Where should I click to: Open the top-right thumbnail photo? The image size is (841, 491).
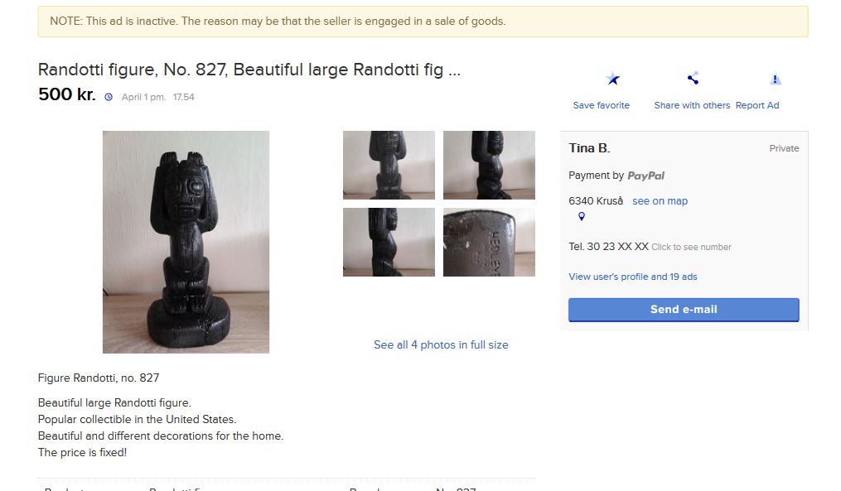[x=489, y=165]
